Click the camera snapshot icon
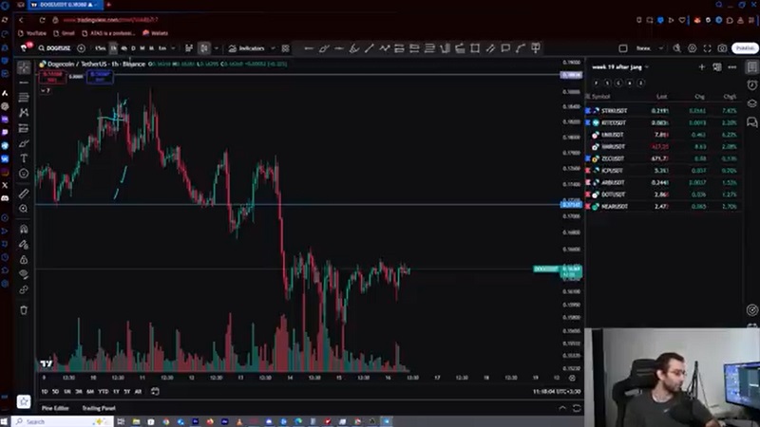The height and width of the screenshot is (427, 760). [723, 47]
